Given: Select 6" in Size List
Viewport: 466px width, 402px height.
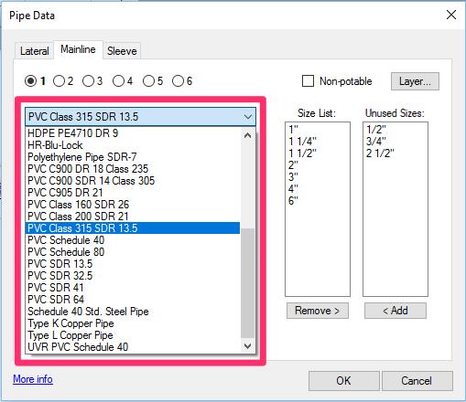Looking at the screenshot, I should click(x=318, y=201).
